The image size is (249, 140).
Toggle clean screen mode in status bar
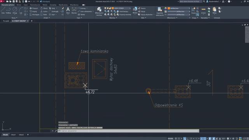click(244, 138)
